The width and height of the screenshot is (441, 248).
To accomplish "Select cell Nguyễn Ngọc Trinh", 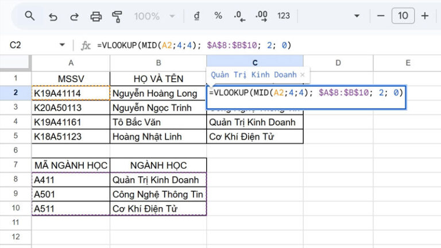I will point(158,108).
